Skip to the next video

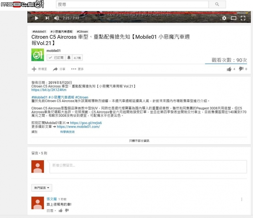(47, 18)
